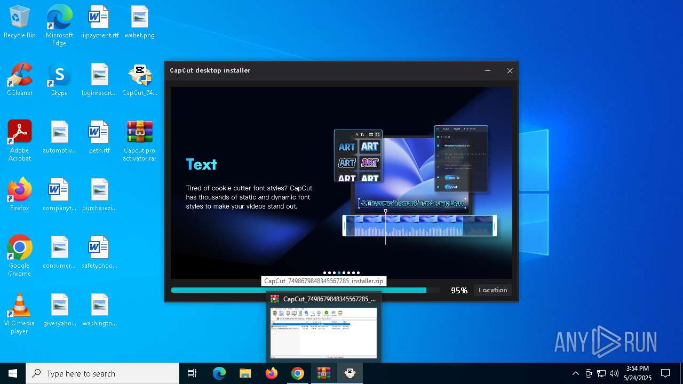Select the loginresort file on desktop
Screen dimensions: 683x384
(100, 80)
